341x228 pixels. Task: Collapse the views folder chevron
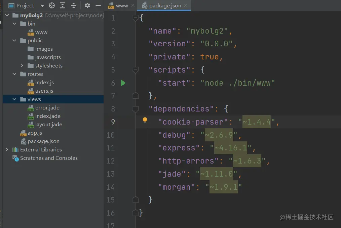14,99
